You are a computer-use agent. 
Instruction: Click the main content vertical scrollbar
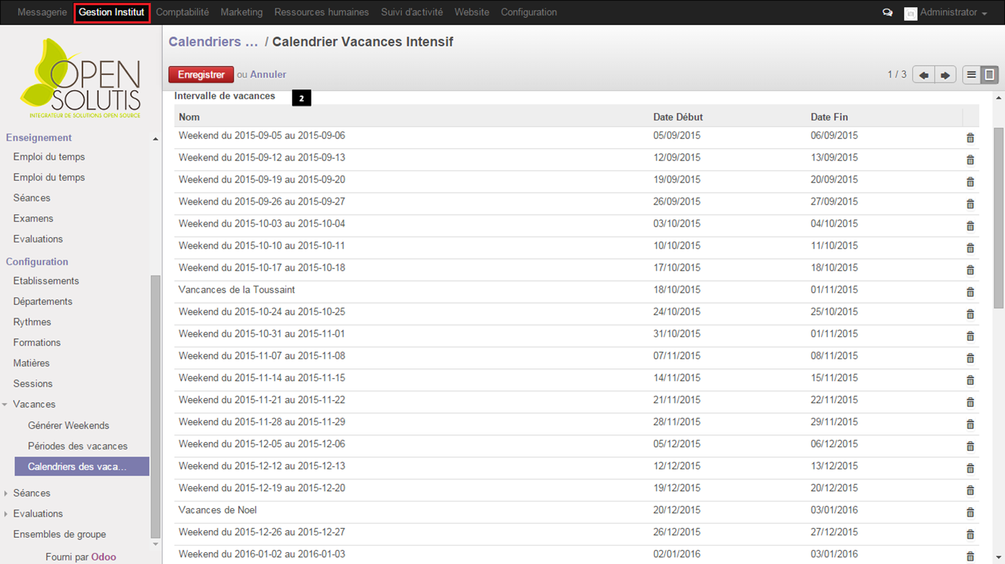(x=999, y=218)
